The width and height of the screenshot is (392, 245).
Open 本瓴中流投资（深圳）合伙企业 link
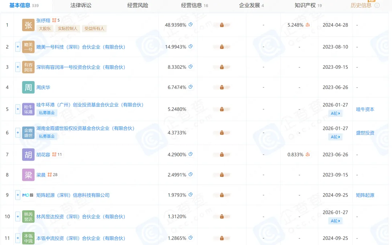pyautogui.click(x=81, y=238)
